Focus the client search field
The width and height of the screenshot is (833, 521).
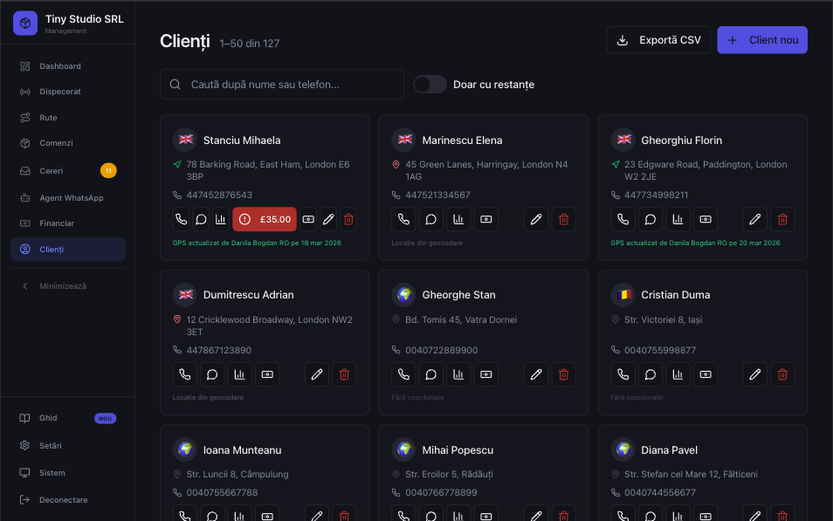tap(282, 85)
